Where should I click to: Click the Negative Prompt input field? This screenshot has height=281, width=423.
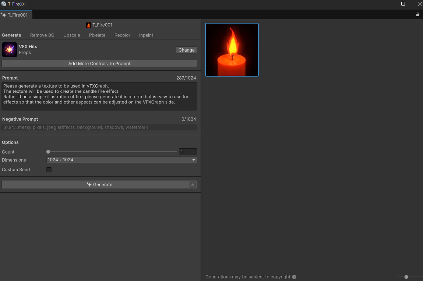tap(99, 127)
